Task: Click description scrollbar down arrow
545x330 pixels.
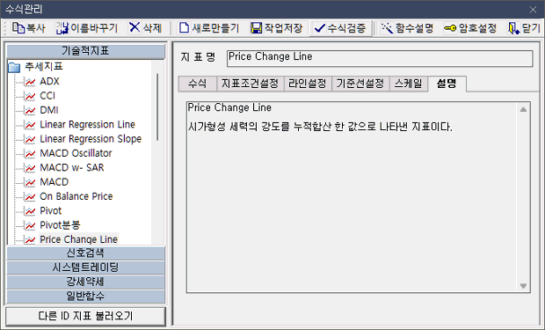Action: pos(523,286)
